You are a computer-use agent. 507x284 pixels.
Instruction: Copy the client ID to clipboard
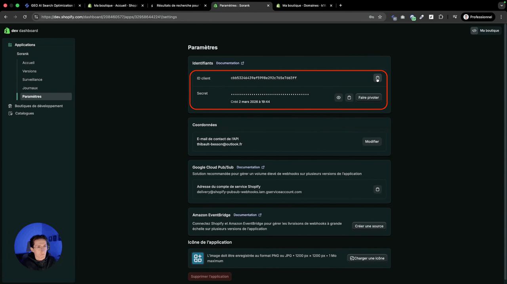(377, 78)
